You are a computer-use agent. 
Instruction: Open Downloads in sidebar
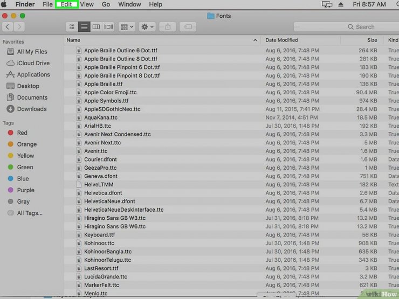[x=32, y=109]
